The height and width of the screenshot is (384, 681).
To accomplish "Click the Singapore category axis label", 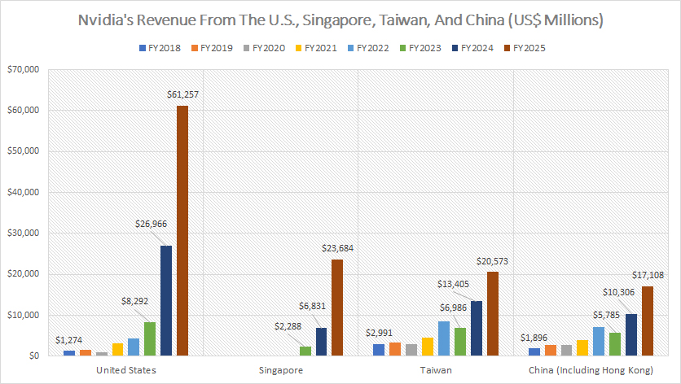I will pos(280,369).
